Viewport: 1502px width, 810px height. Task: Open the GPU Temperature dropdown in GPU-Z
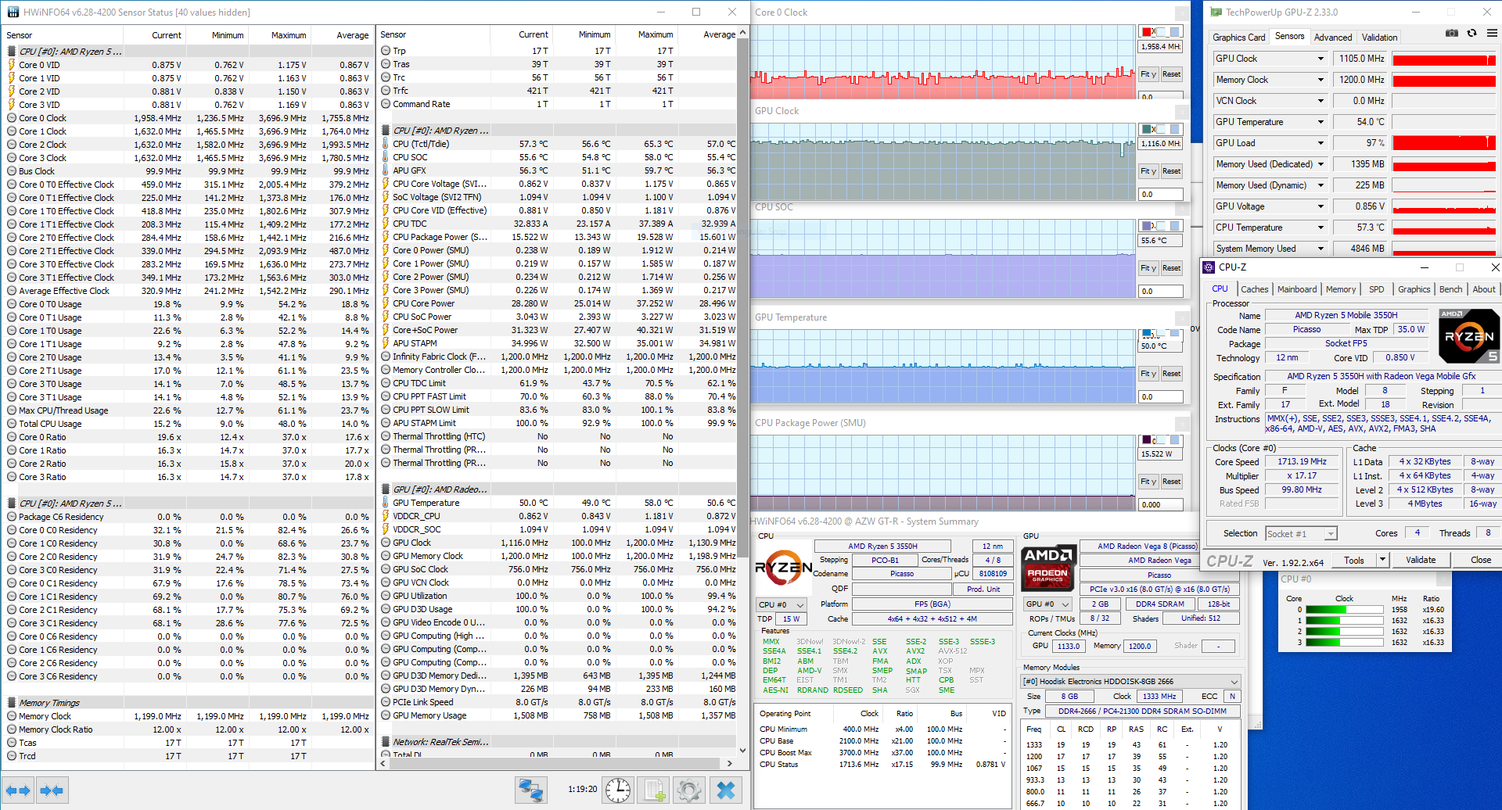click(x=1321, y=122)
